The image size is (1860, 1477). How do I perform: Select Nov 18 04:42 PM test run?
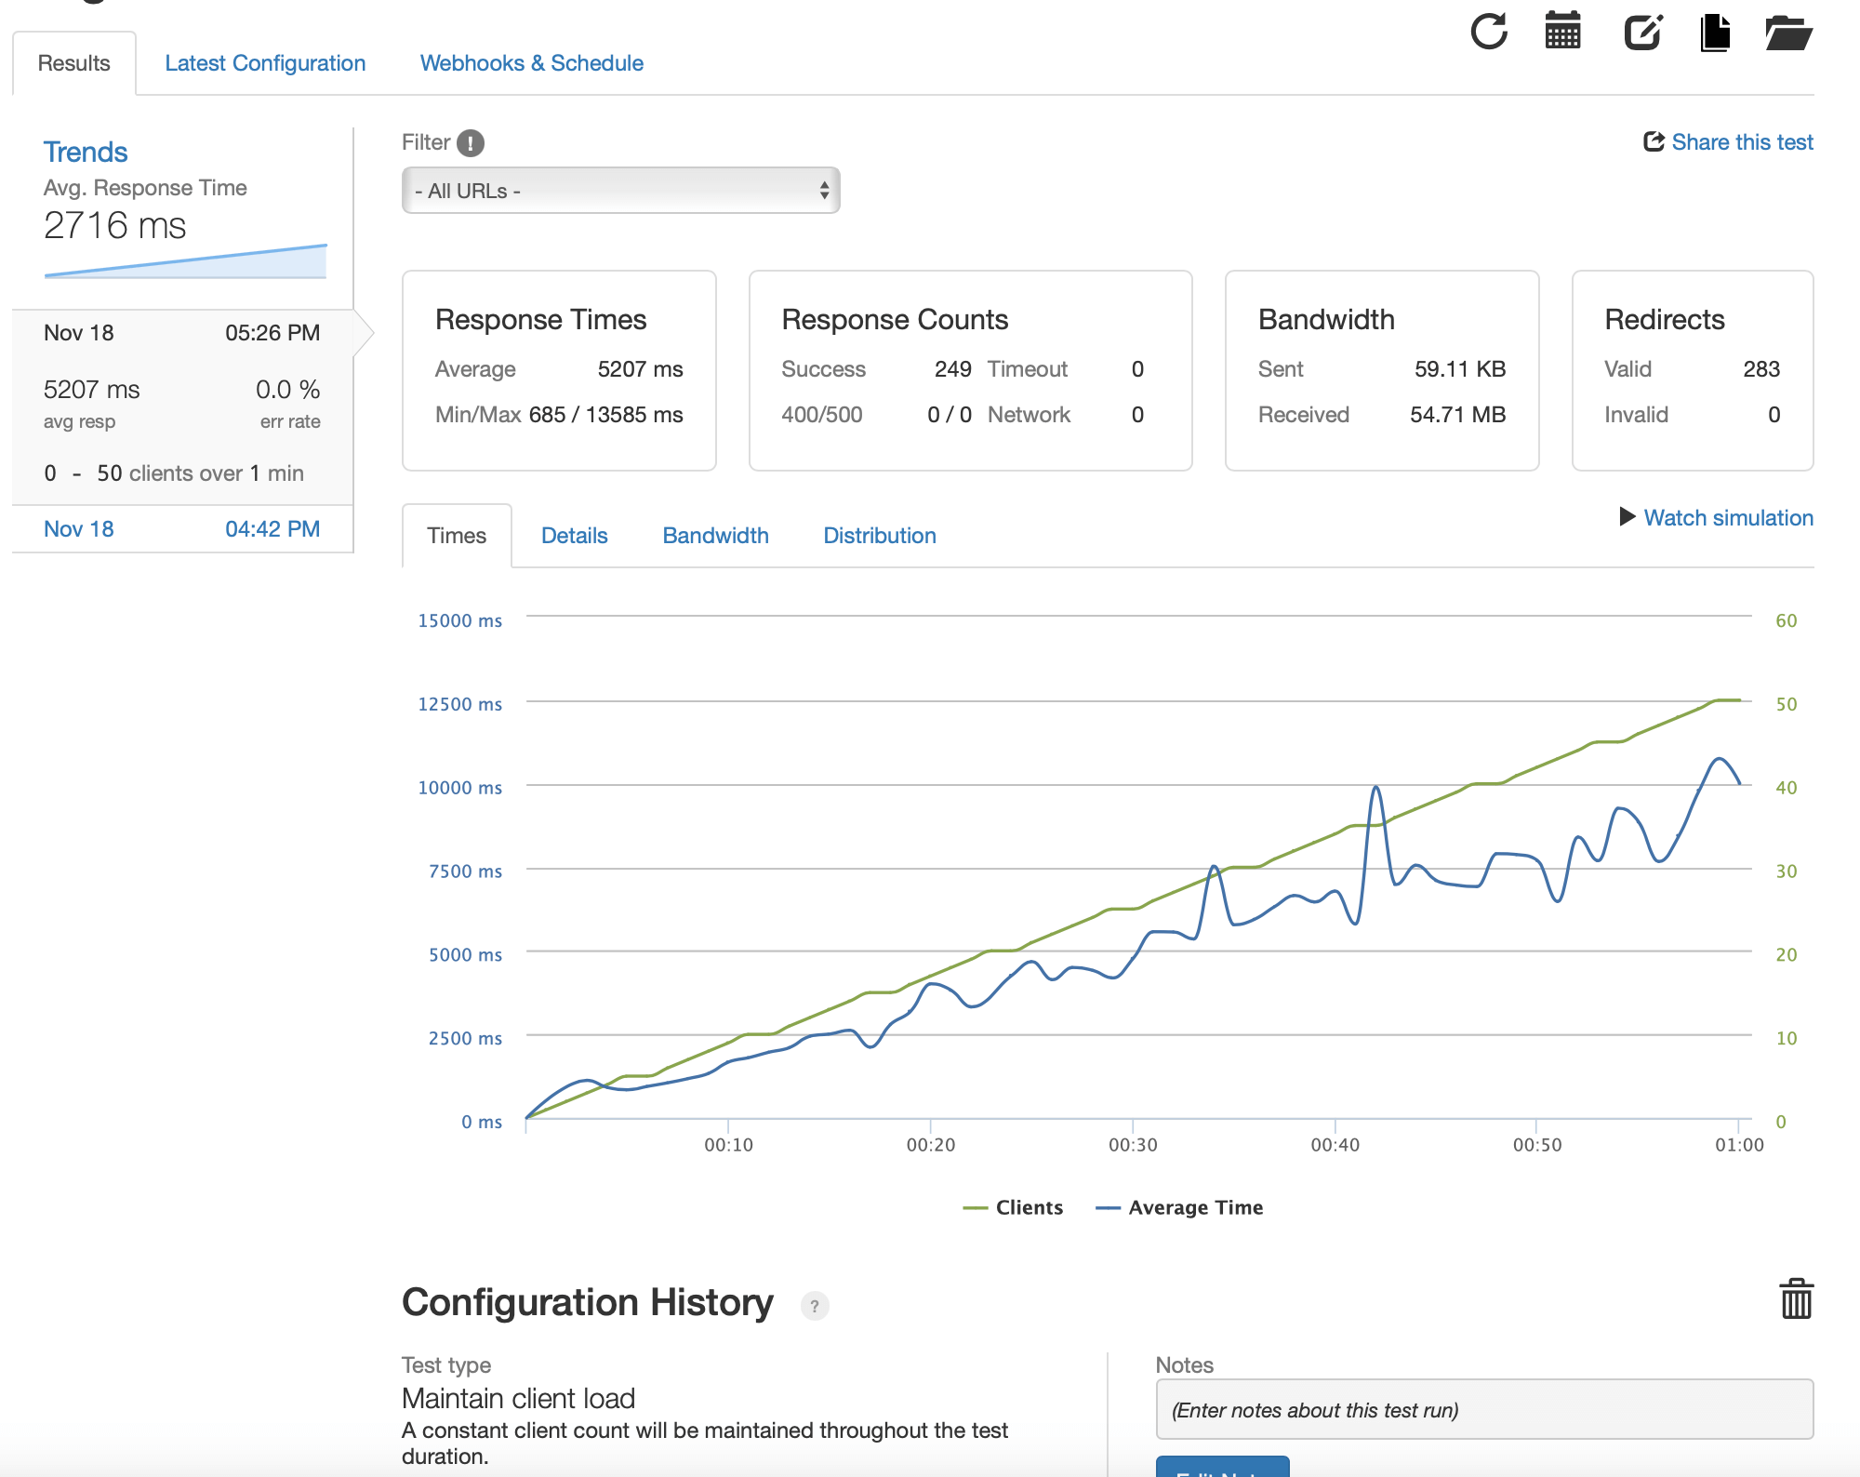pos(181,529)
